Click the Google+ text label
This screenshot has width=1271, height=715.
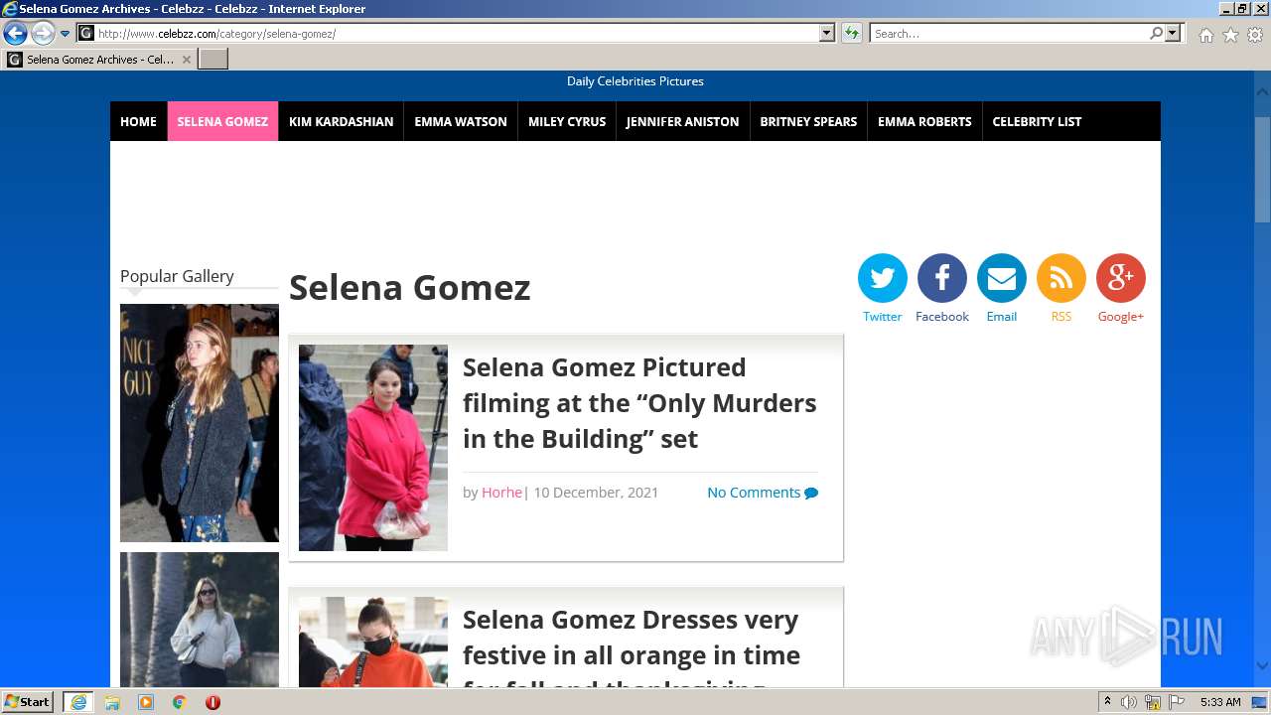[1120, 317]
